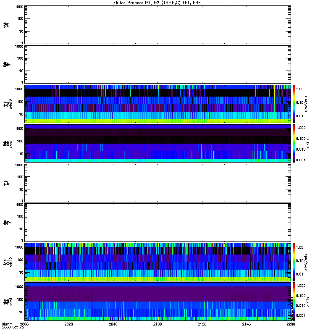Click the "2008 Oct 25" date label
The height and width of the screenshot is (336, 315).
[x=13, y=328]
